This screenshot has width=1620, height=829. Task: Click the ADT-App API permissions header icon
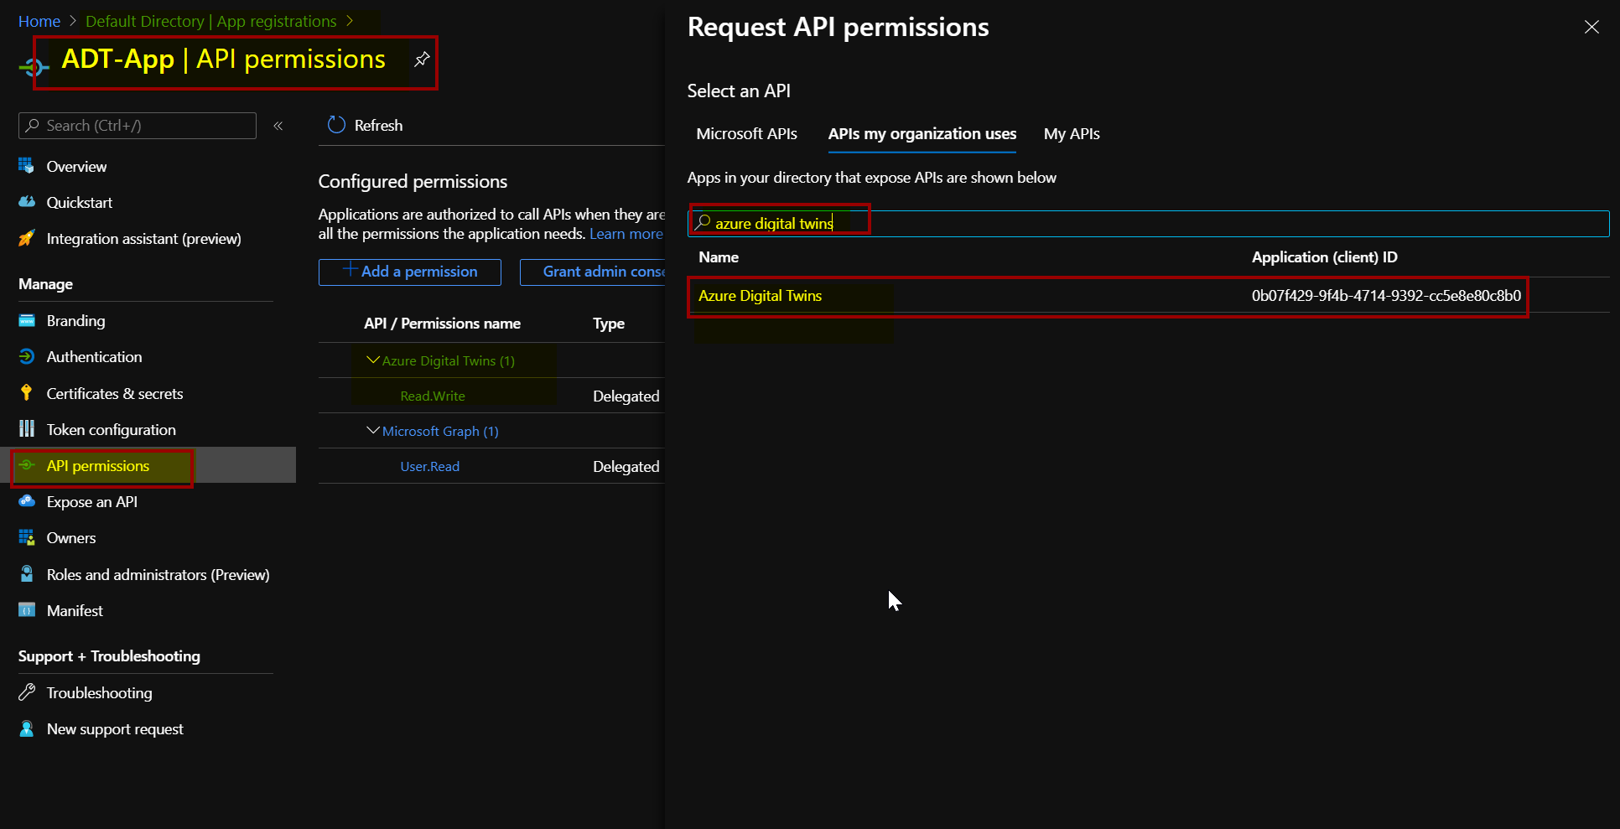tap(33, 67)
